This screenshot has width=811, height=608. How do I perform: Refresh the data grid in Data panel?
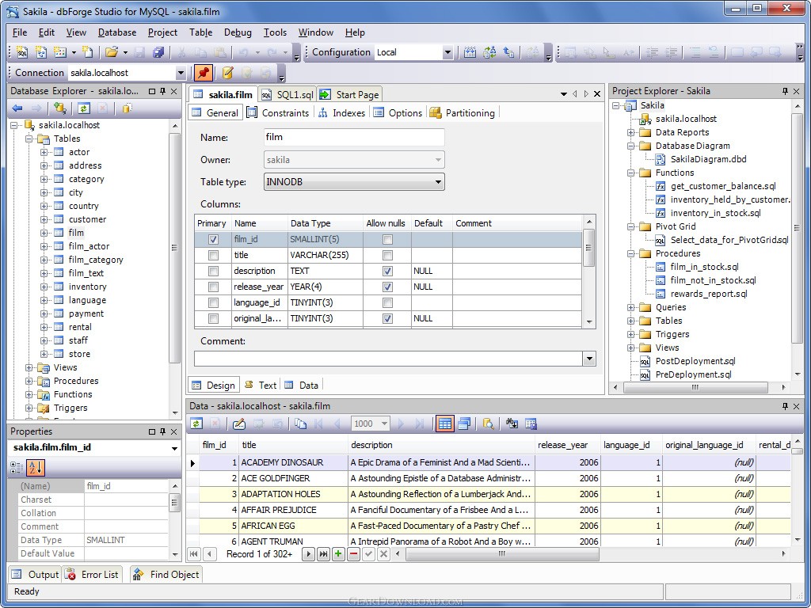196,424
